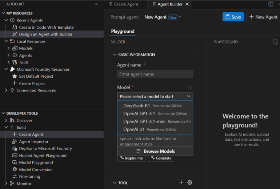Click the split editor icon

pos(271,4)
